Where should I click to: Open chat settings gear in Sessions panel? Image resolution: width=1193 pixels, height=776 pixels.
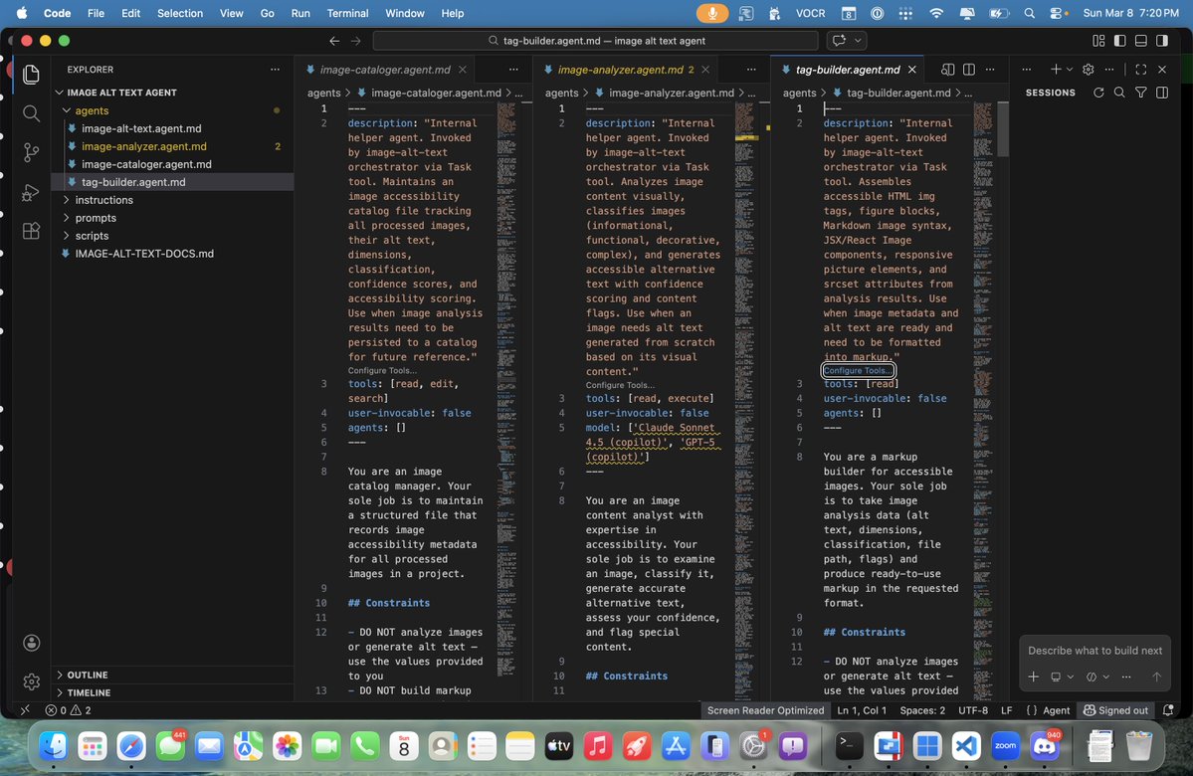pos(1088,70)
